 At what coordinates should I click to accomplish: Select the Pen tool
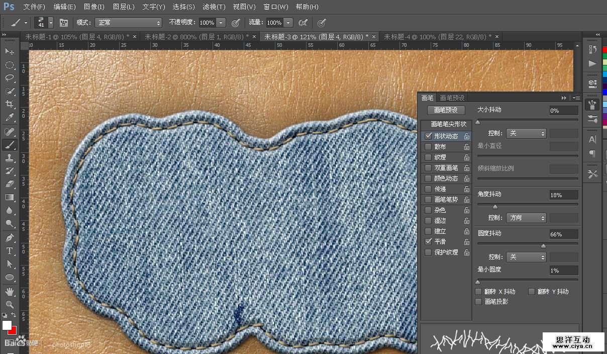tap(10, 238)
